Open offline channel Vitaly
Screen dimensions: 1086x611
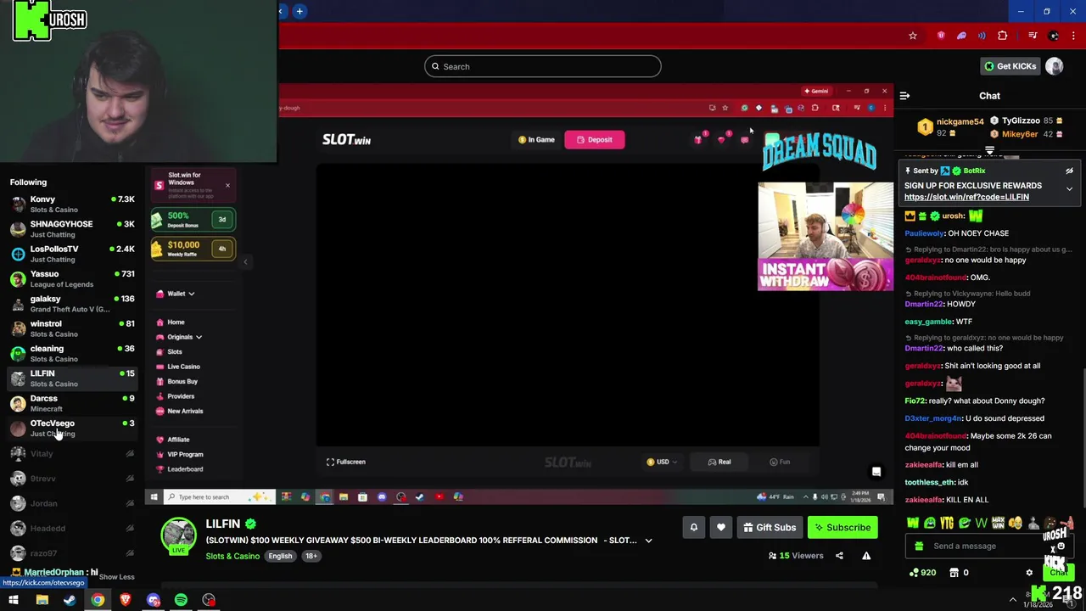[72, 454]
